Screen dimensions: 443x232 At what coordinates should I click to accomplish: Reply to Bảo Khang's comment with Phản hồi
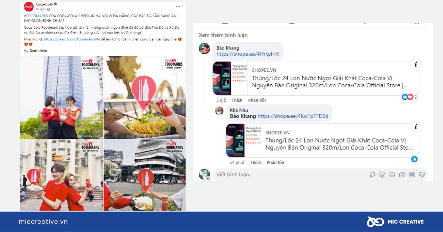click(x=257, y=100)
